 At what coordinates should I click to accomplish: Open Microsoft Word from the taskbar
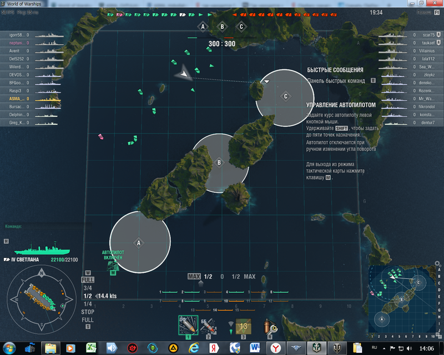tap(255, 348)
